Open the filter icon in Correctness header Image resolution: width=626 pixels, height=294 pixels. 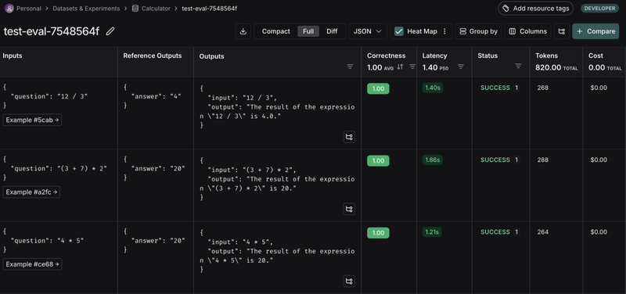click(412, 66)
